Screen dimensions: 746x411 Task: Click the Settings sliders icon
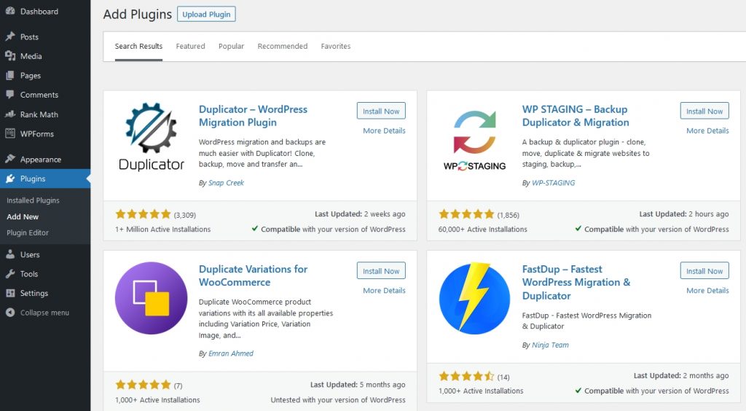[10, 293]
